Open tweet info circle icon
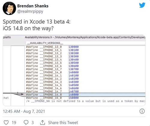 [142, 111]
